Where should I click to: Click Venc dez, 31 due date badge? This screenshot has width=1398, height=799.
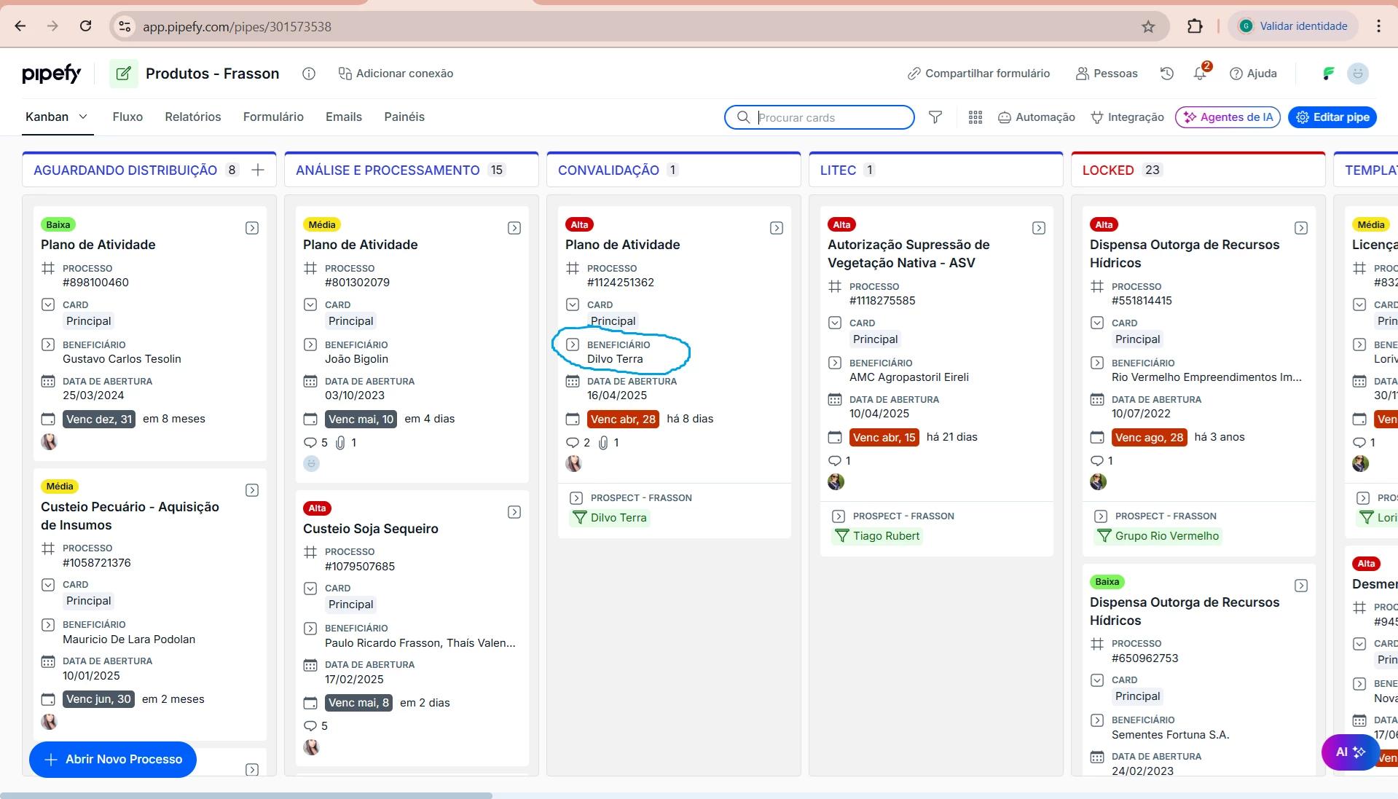(x=99, y=419)
